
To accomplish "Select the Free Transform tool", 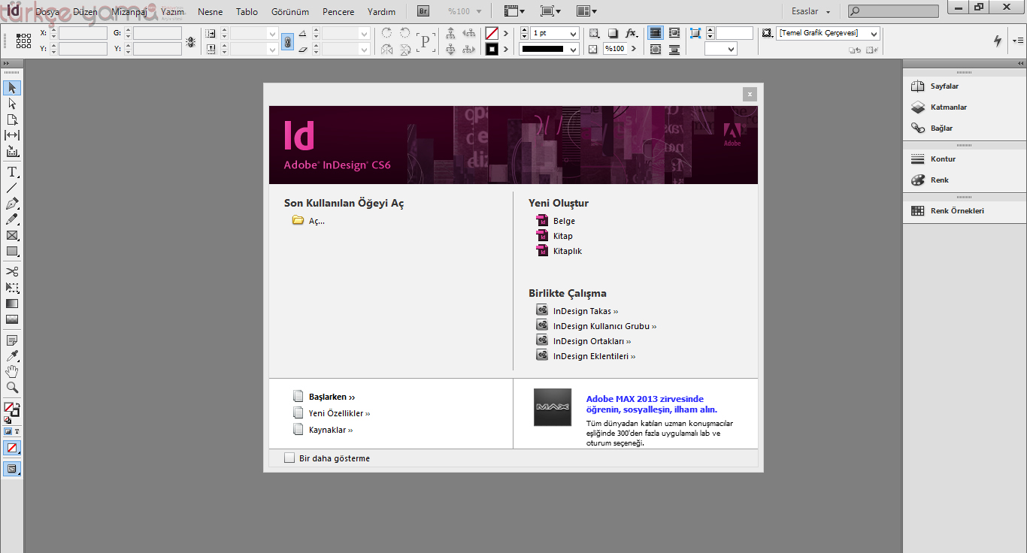I will pyautogui.click(x=12, y=288).
